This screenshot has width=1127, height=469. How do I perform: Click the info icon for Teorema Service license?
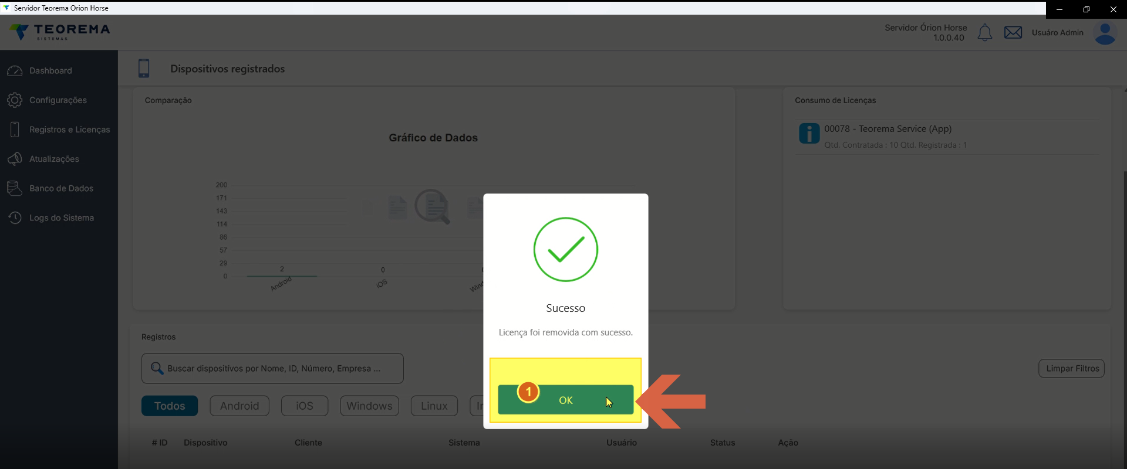point(809,133)
